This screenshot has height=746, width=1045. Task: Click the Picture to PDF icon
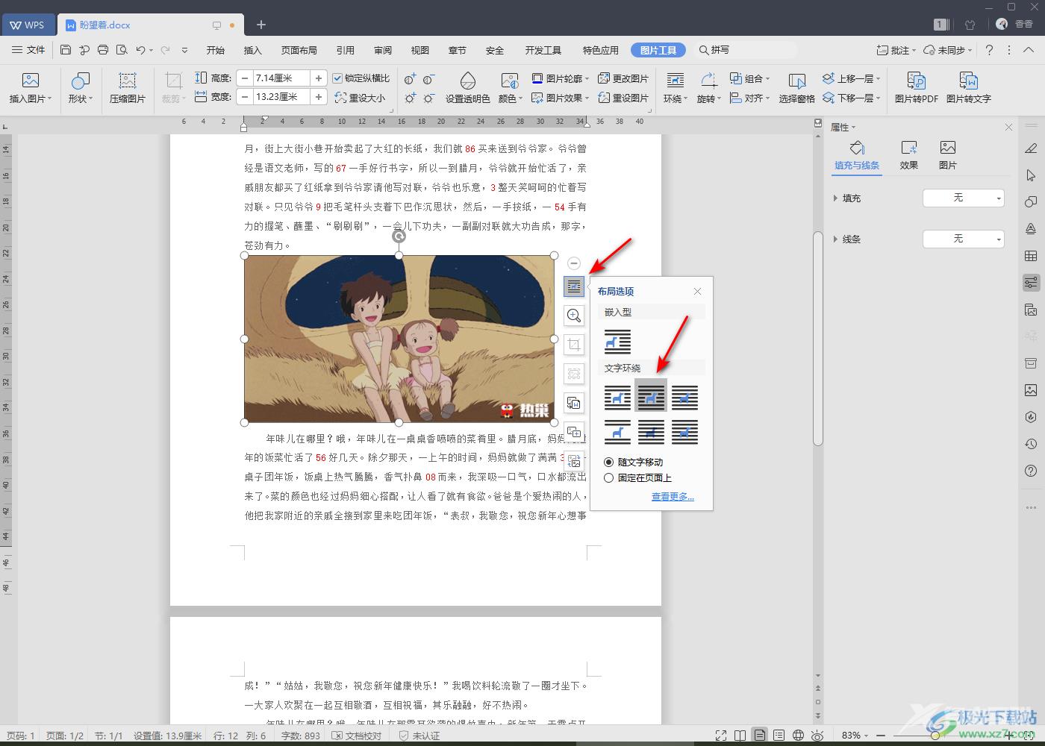[x=916, y=87]
